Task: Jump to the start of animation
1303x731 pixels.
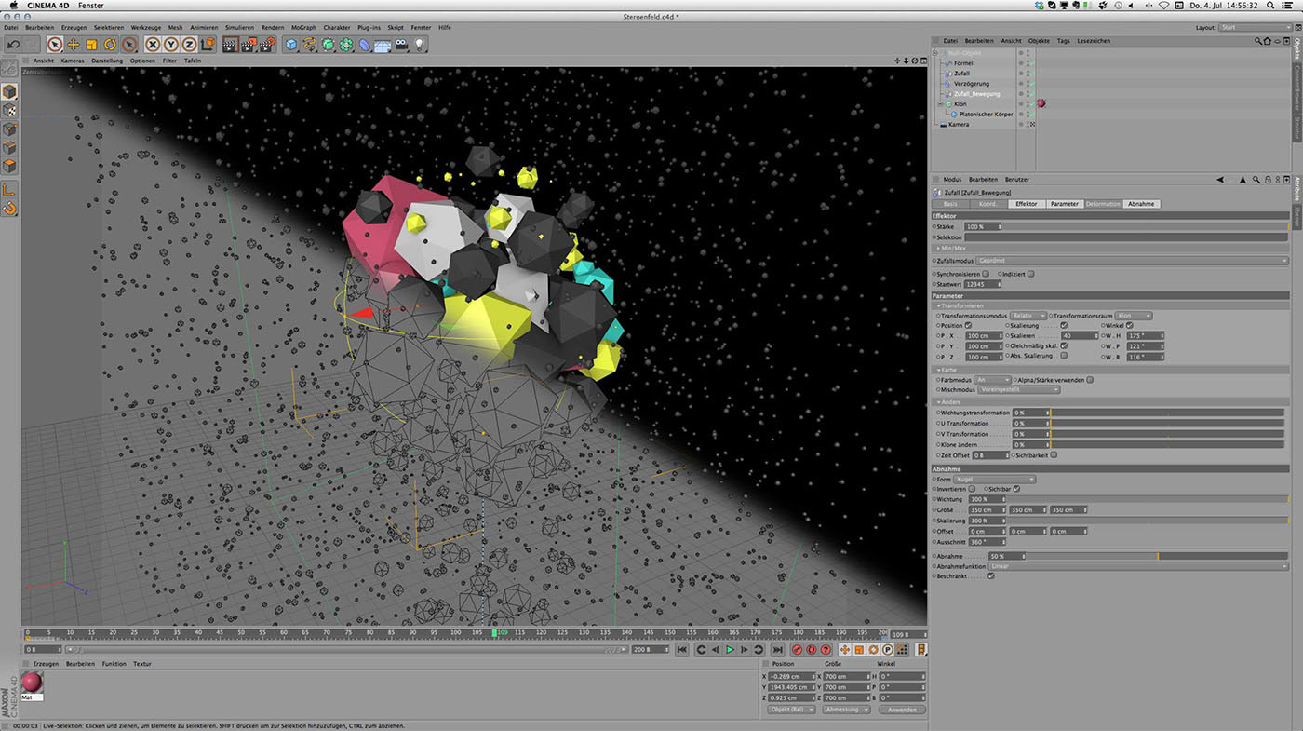Action: (x=682, y=649)
